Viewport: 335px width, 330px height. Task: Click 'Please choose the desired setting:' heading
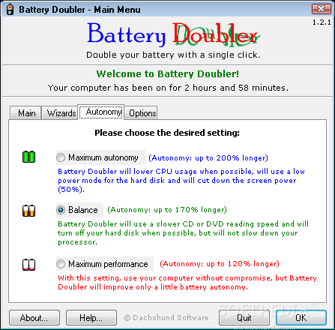[167, 133]
